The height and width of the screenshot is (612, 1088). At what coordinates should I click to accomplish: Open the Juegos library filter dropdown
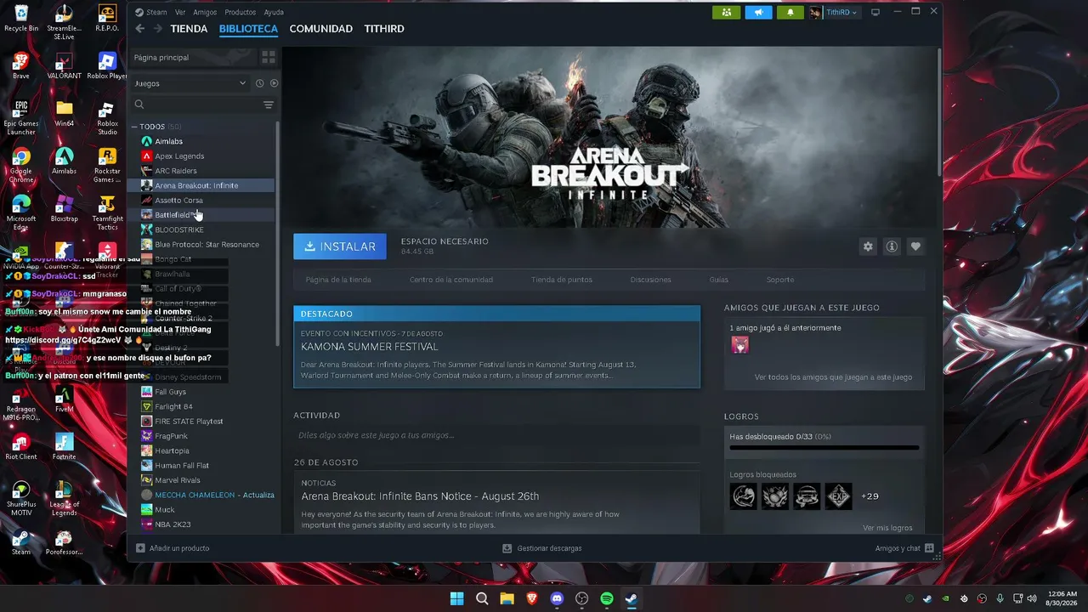(190, 83)
